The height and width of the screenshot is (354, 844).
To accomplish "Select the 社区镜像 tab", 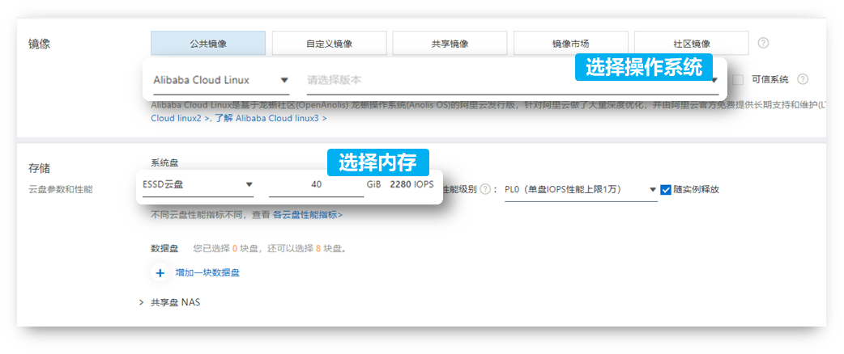I will 691,43.
